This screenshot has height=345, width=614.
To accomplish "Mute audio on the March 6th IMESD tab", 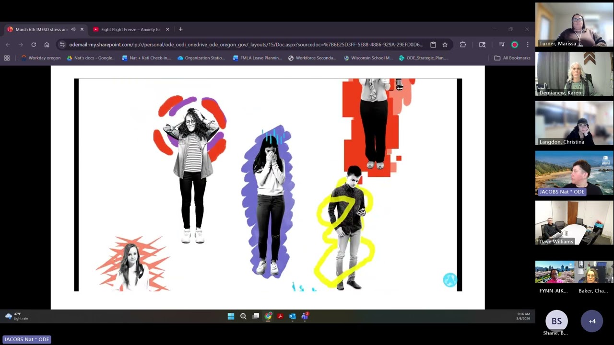I will (x=73, y=29).
